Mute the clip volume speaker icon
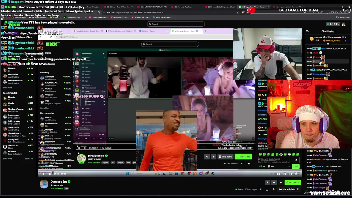Viewport: 352px width, 198px height. 50,174
